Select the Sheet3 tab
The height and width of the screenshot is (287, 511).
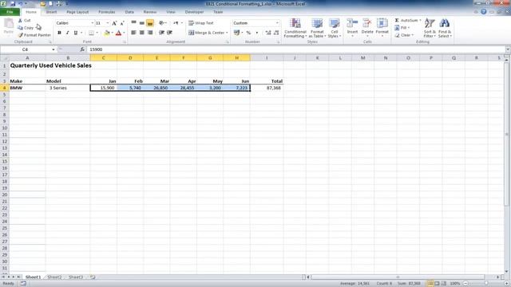click(x=76, y=277)
